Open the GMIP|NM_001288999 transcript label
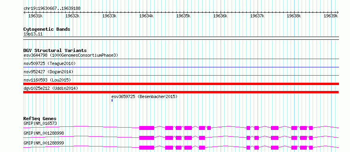 [44, 143]
